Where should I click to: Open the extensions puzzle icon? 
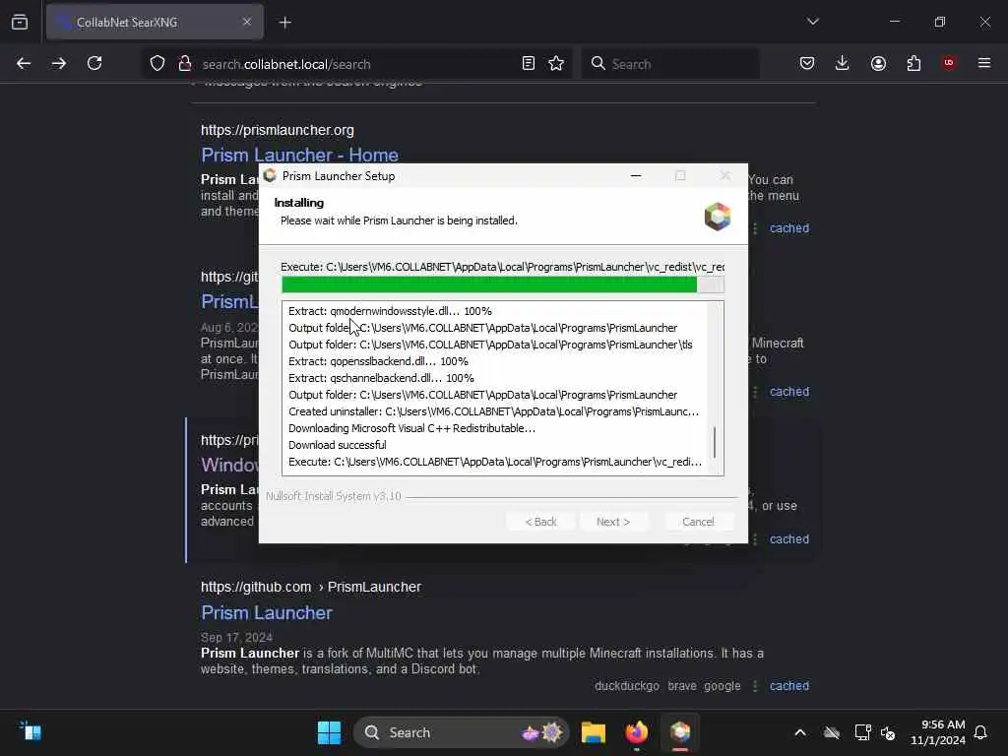pyautogui.click(x=913, y=63)
